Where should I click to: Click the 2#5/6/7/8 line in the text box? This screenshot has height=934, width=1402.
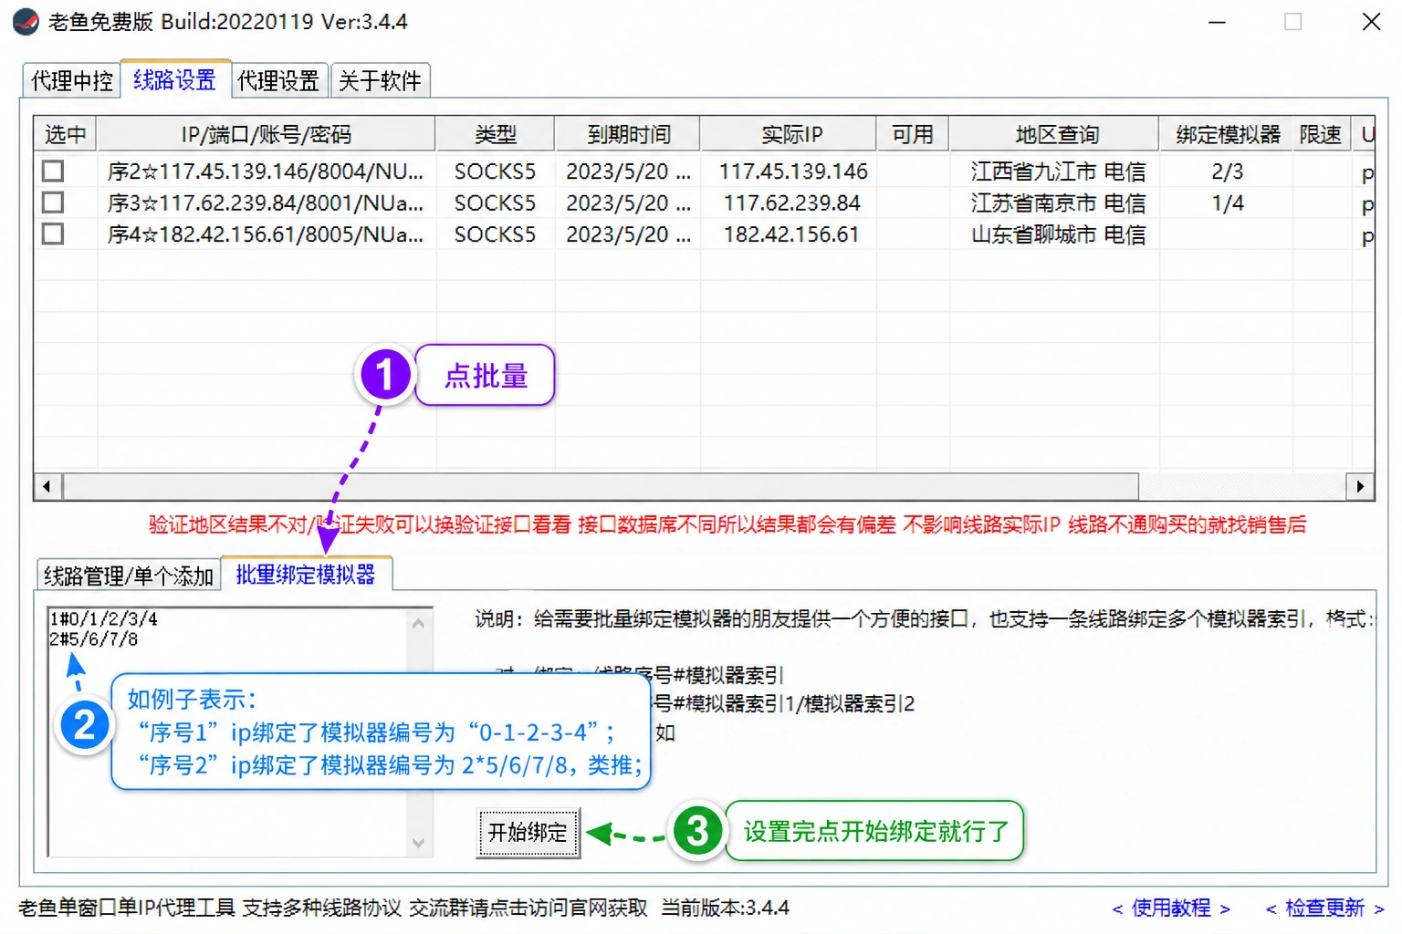point(94,639)
